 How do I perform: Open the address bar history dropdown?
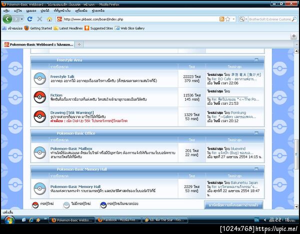[233, 19]
